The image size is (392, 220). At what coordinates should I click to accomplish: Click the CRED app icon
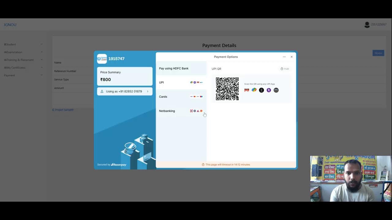pos(261,90)
